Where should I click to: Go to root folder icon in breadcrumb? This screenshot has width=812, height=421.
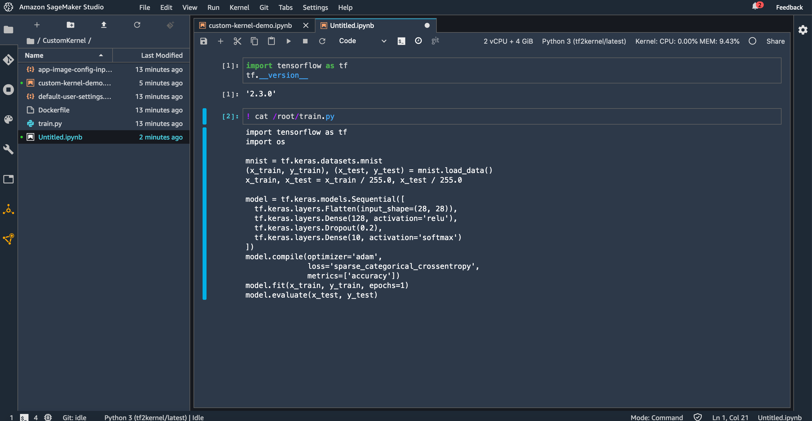[30, 41]
